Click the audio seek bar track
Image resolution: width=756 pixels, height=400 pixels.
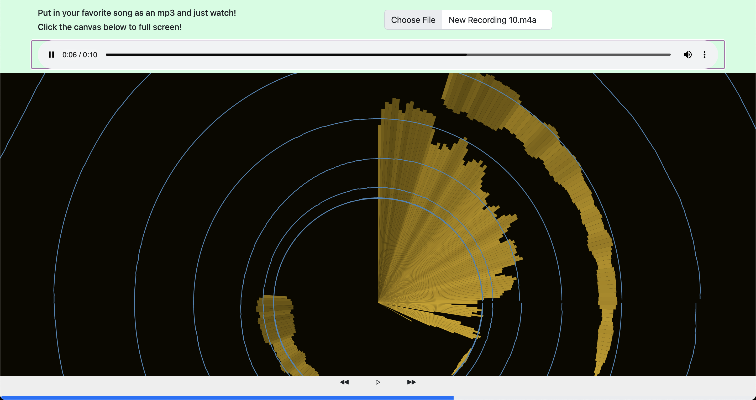[388, 55]
